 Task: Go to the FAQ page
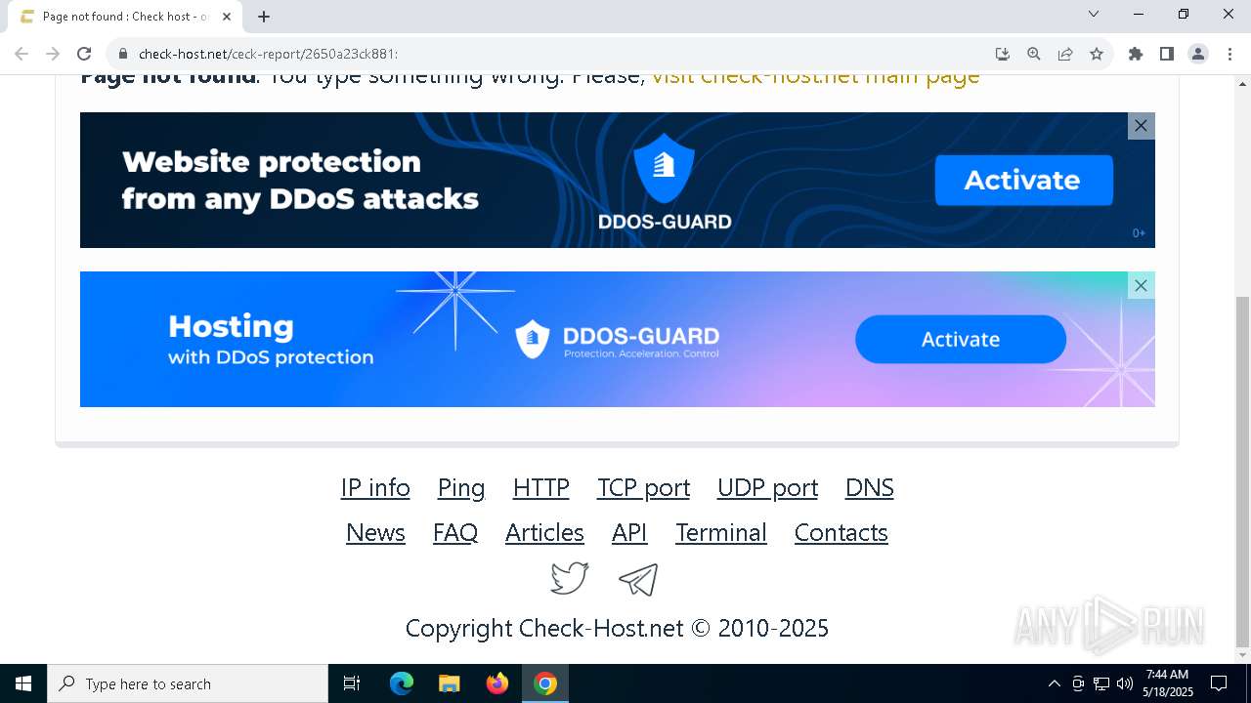click(x=455, y=532)
